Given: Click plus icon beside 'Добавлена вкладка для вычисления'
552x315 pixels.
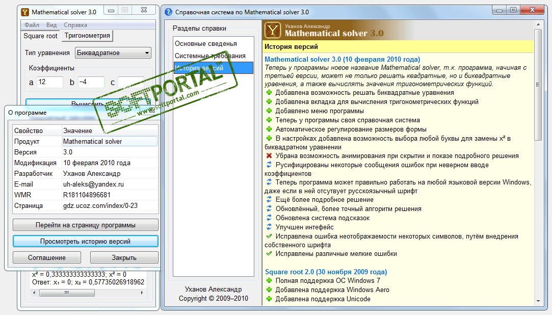Looking at the screenshot, I should [269, 102].
